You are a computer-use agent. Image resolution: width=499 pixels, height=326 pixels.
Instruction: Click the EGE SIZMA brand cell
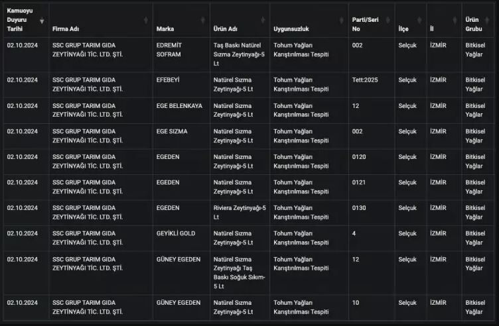[x=171, y=132]
